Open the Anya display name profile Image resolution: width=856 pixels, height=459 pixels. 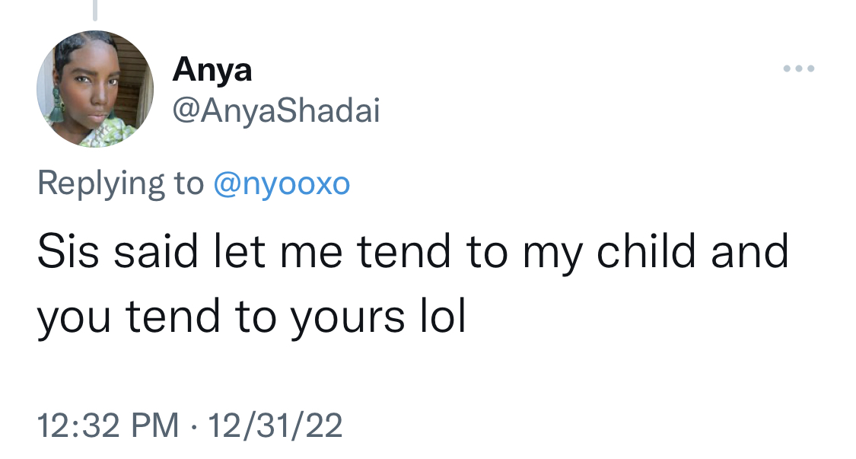[x=212, y=70]
